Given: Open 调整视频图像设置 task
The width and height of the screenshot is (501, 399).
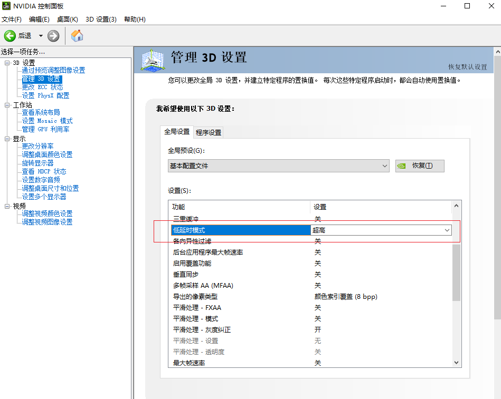Looking at the screenshot, I should pos(47,222).
